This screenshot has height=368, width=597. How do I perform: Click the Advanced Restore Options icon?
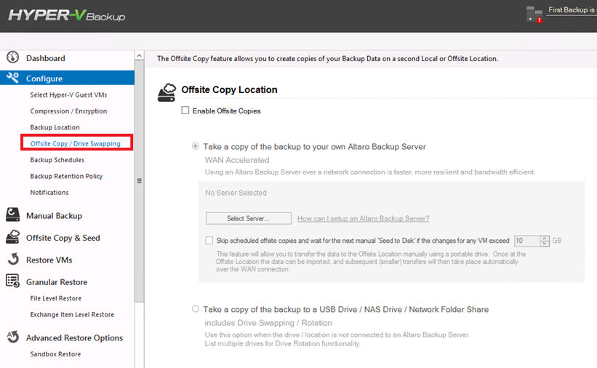tap(12, 337)
